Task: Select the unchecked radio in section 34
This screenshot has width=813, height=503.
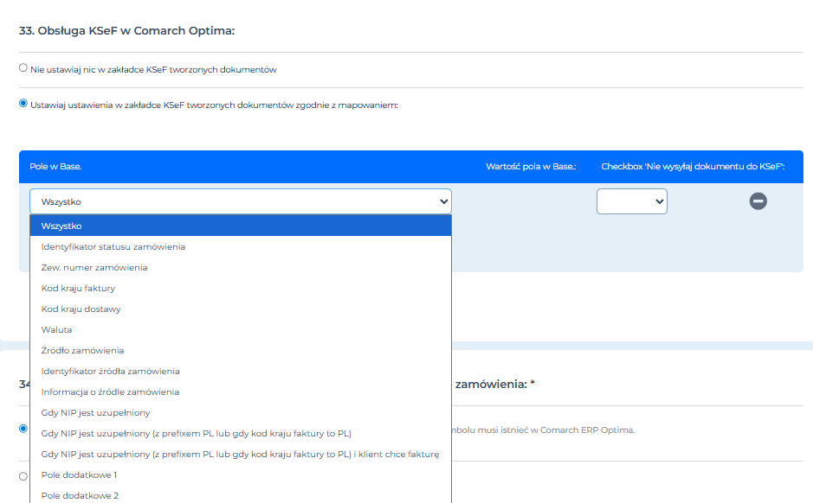Action: tap(23, 476)
